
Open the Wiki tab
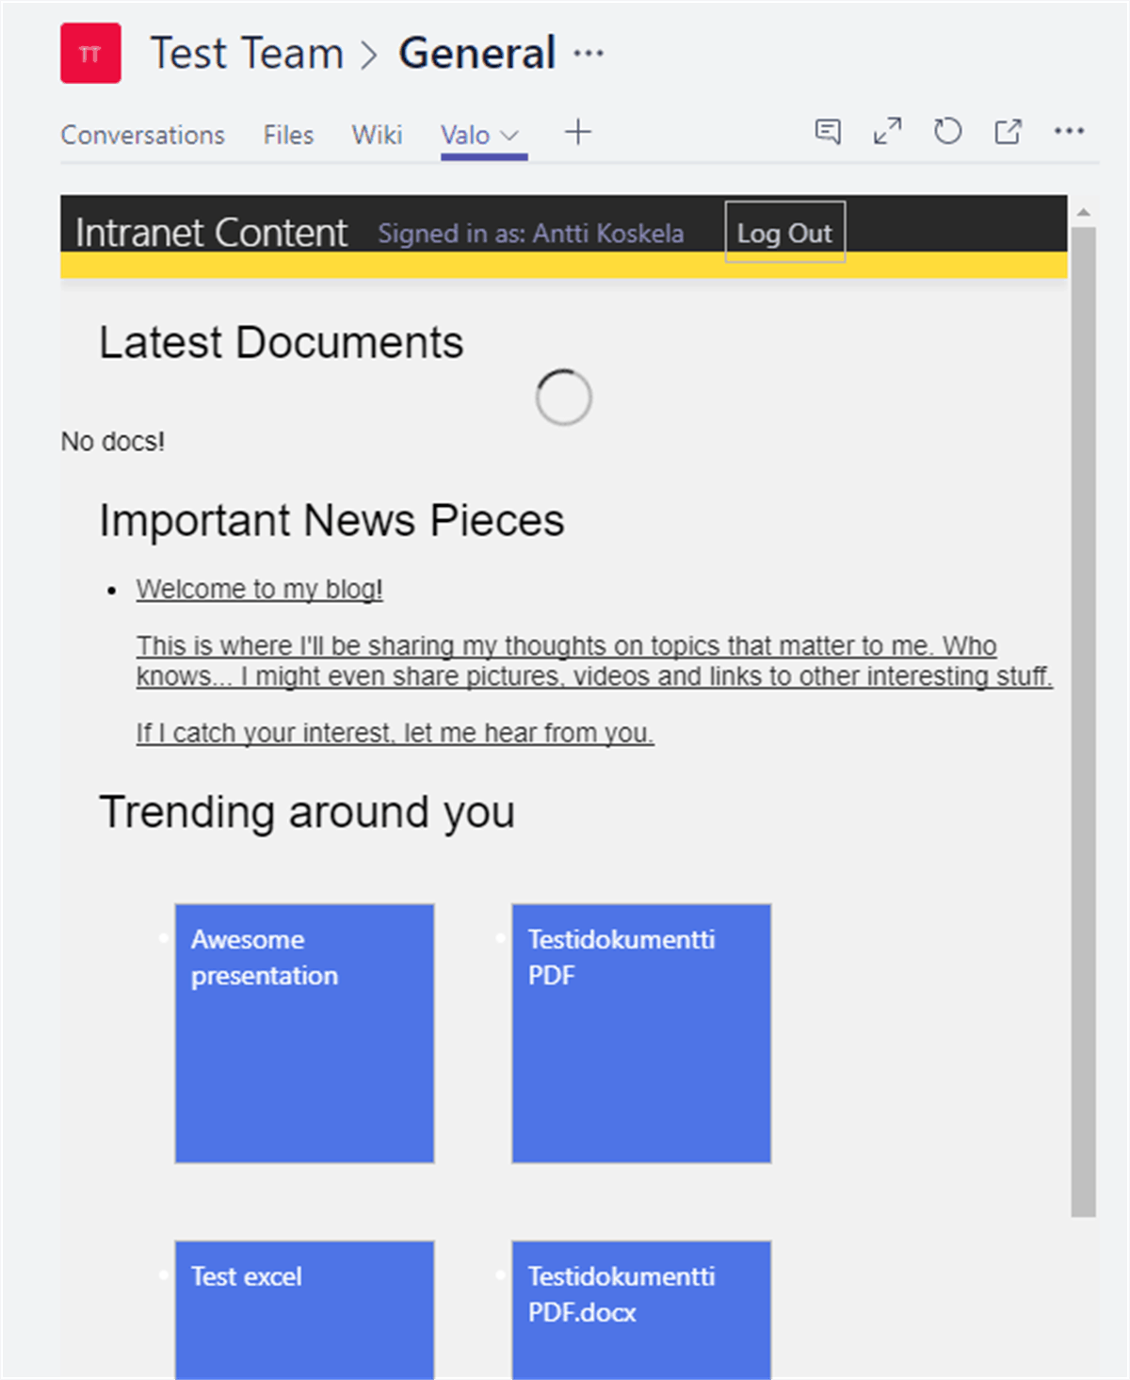pyautogui.click(x=377, y=136)
